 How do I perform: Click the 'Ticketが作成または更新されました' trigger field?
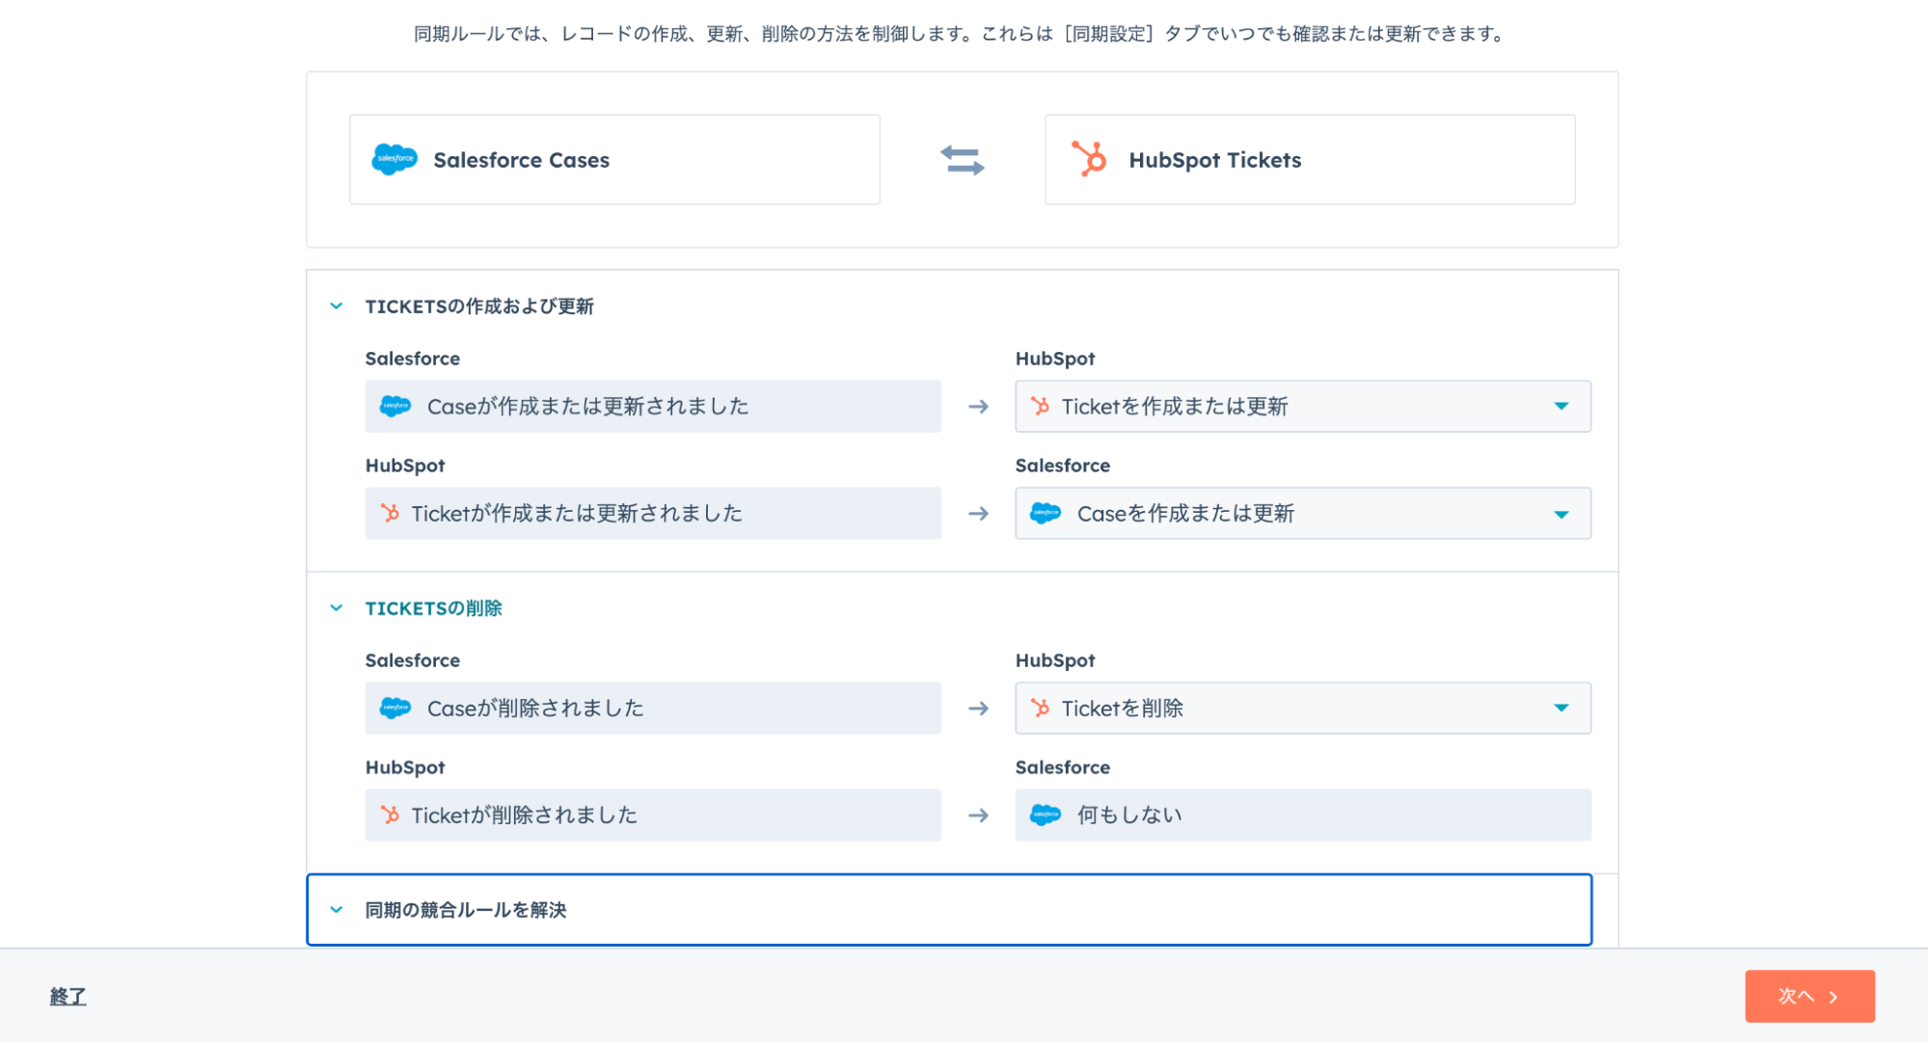653,514
